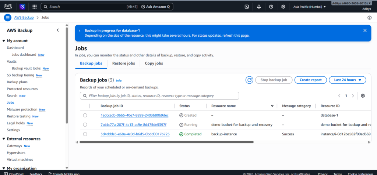The height and width of the screenshot is (175, 377).
Task: Click the Create report button
Action: tap(310, 80)
